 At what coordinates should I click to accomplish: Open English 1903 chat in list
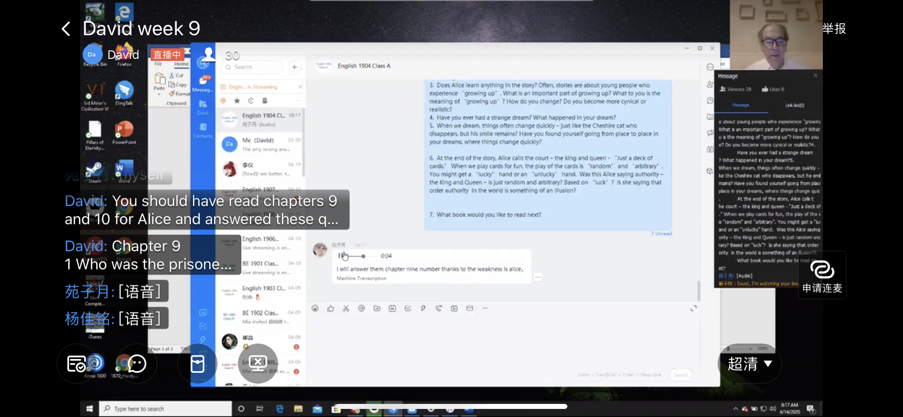tap(261, 293)
